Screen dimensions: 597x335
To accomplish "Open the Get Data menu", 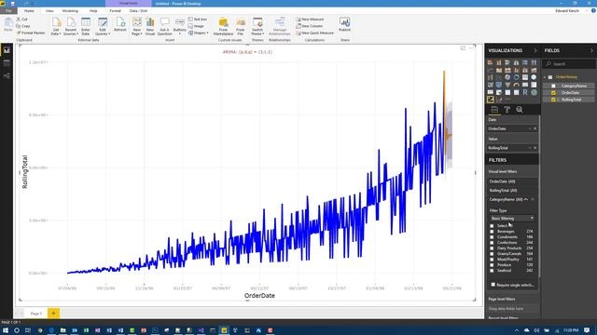I will click(56, 26).
